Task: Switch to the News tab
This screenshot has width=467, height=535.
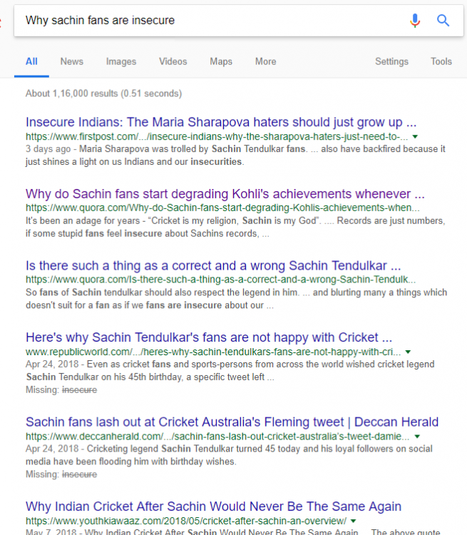Action: pyautogui.click(x=71, y=61)
